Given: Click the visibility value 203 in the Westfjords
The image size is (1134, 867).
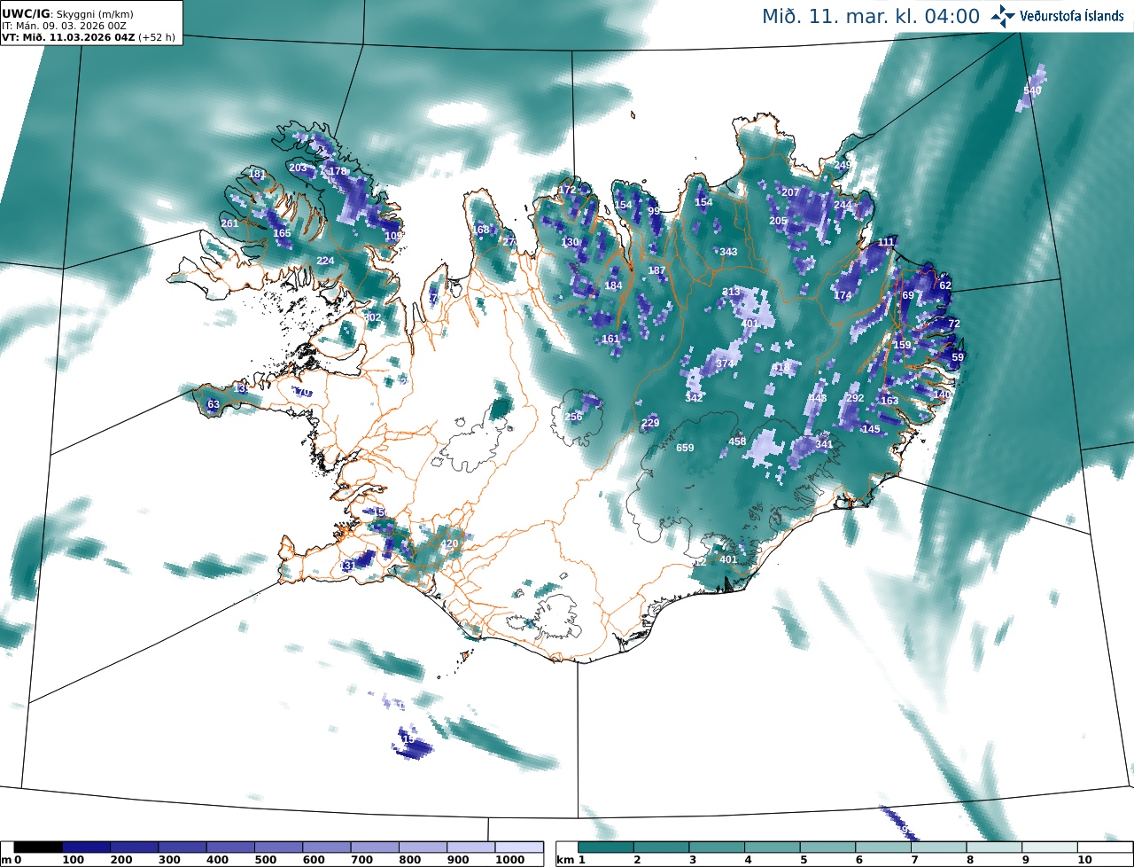Looking at the screenshot, I should tap(298, 168).
